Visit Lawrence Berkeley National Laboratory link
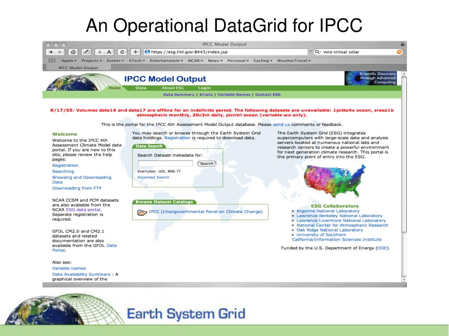This screenshot has height=336, width=449. click(x=339, y=216)
